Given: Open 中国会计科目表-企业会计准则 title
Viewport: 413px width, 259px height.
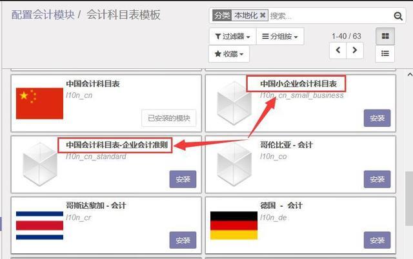Looking at the screenshot, I should [117, 144].
